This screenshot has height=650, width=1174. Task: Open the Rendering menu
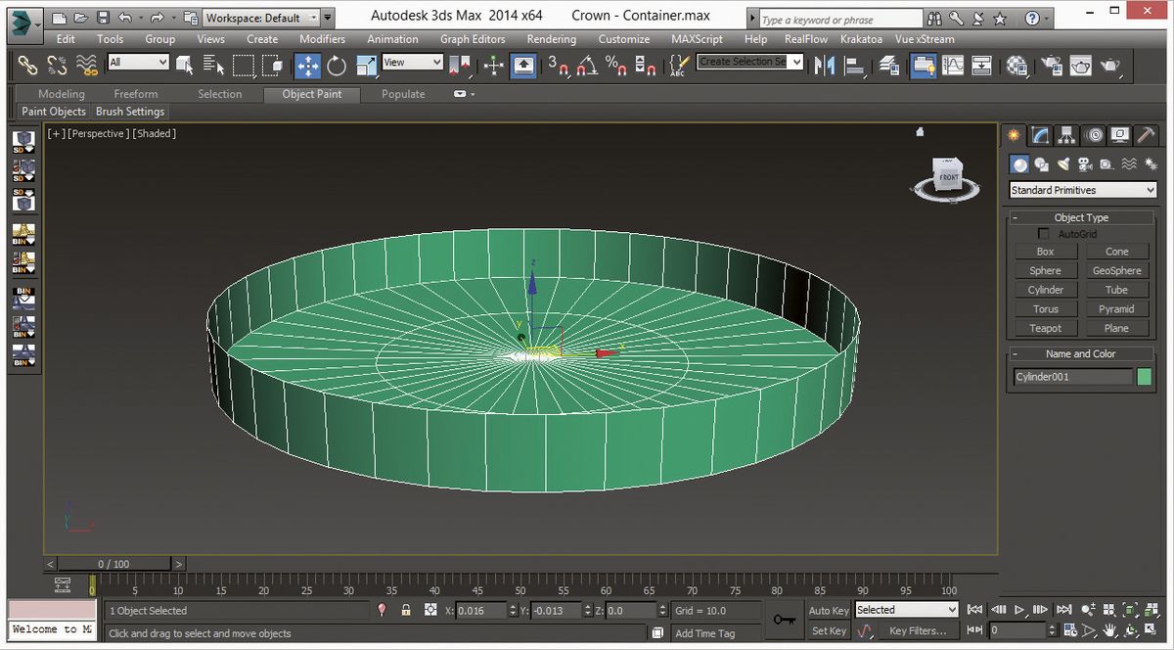point(551,39)
